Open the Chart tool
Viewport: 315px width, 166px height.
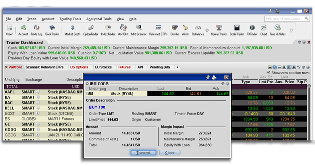tap(263, 30)
